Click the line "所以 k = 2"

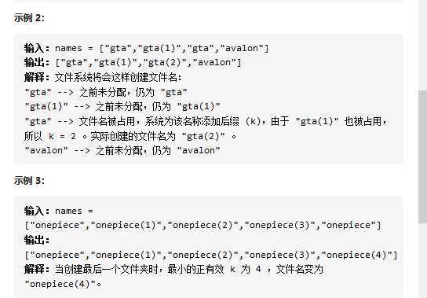click(130, 136)
